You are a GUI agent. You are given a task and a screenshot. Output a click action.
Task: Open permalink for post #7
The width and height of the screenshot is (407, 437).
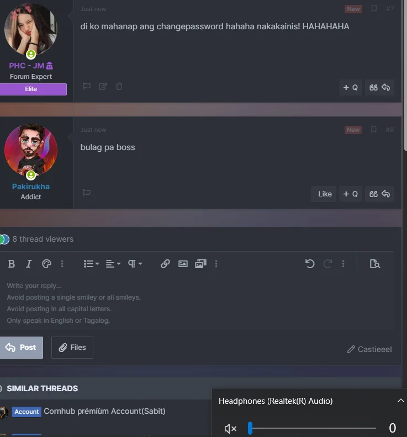[x=390, y=9]
